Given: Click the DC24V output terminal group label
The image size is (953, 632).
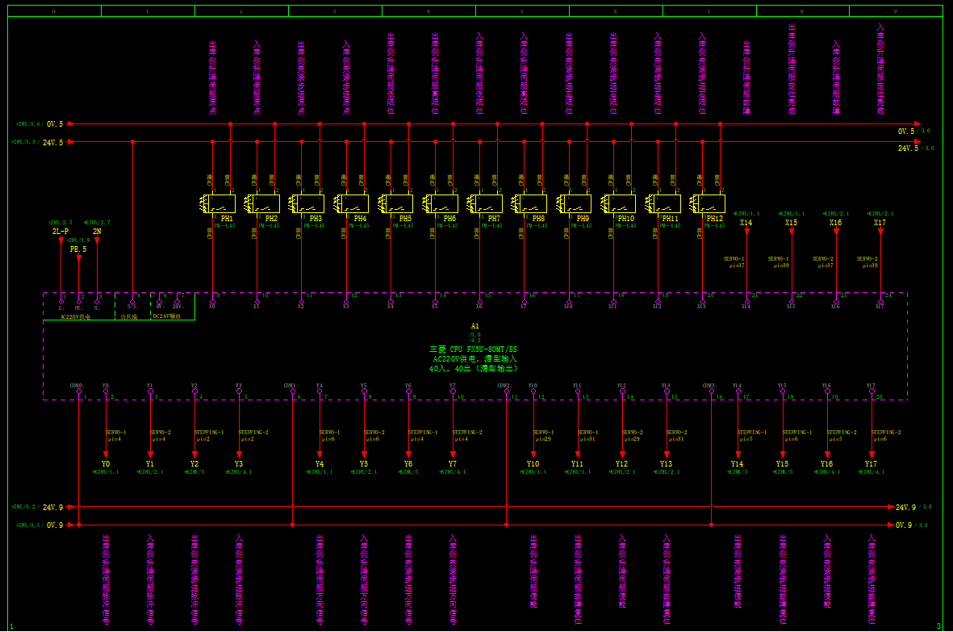Looking at the screenshot, I should tap(168, 317).
